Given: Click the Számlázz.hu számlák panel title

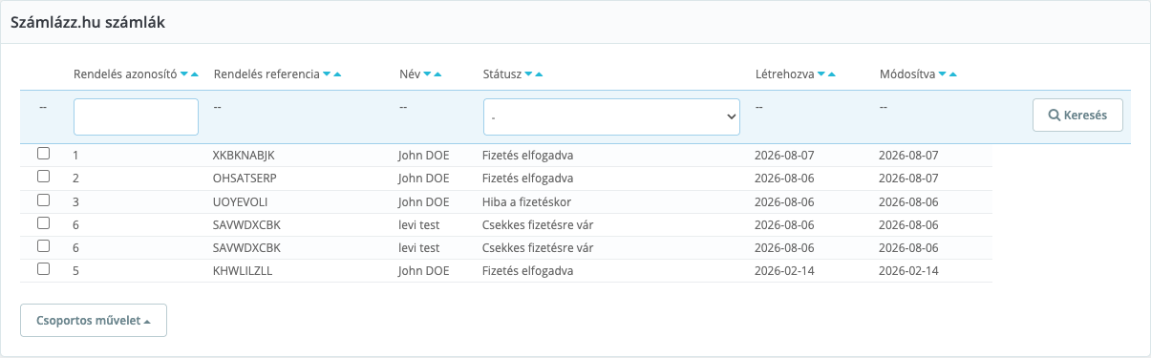Looking at the screenshot, I should [89, 22].
